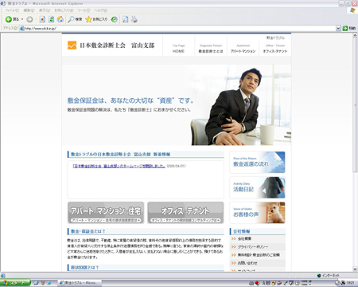
Task: Go to browser Home with house icon
Action: tap(60, 19)
